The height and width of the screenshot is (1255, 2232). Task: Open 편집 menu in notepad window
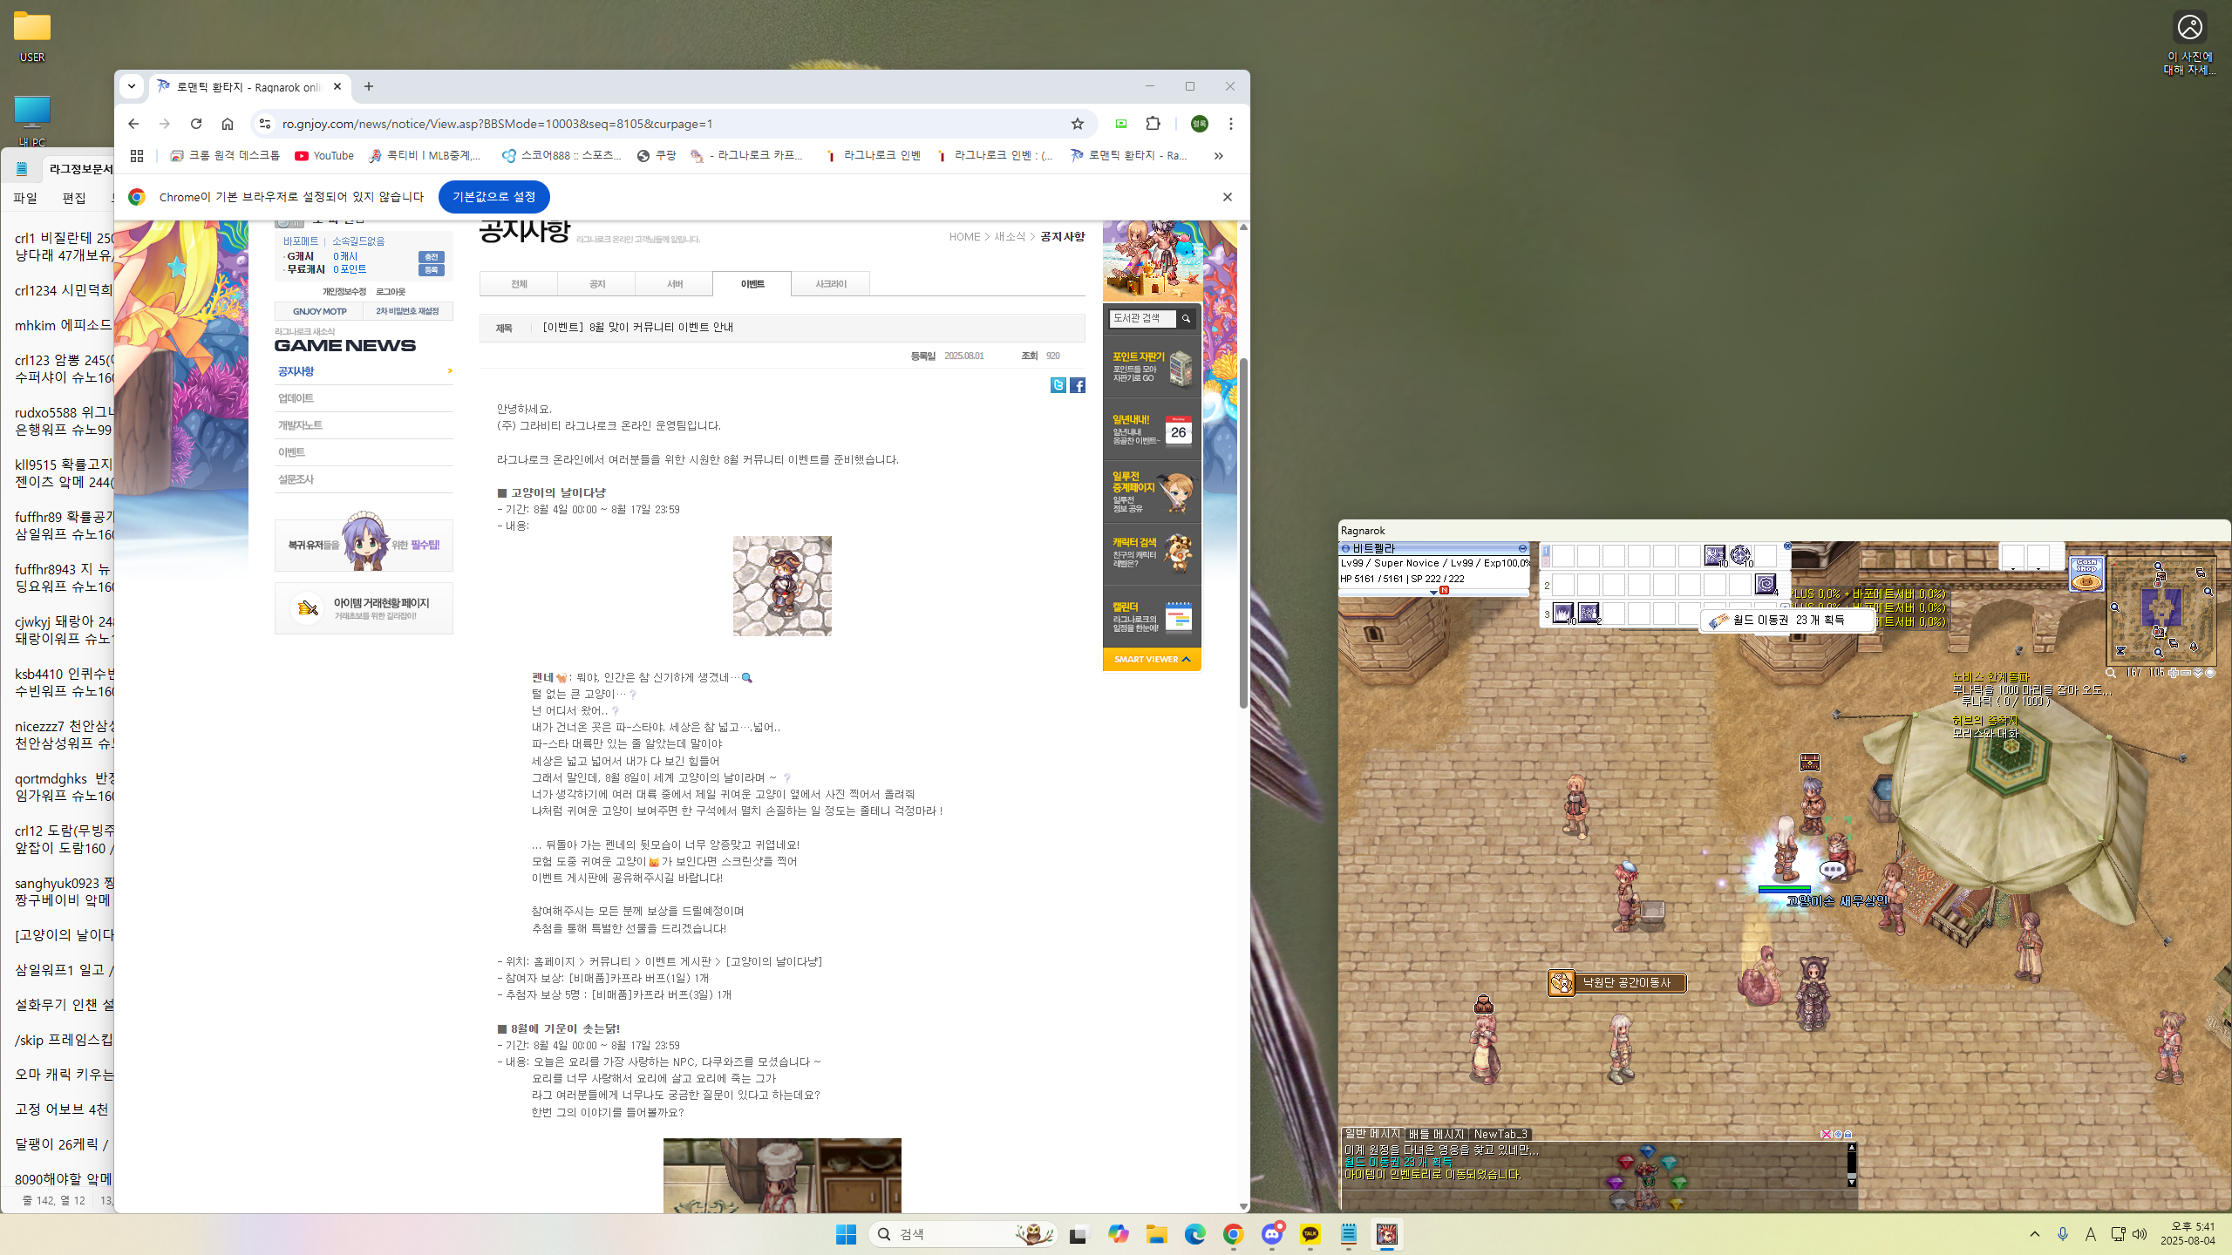[x=74, y=198]
